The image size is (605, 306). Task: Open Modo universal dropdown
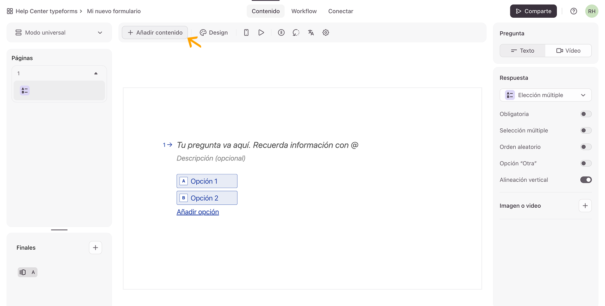click(x=59, y=32)
